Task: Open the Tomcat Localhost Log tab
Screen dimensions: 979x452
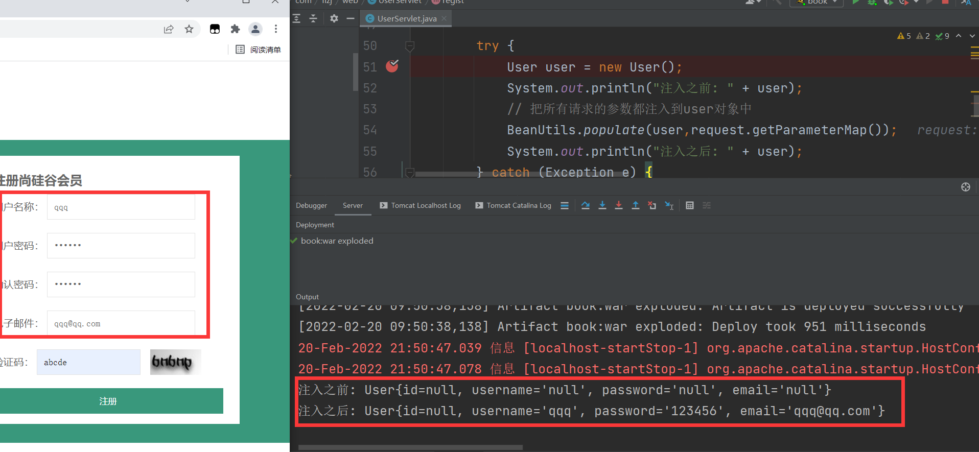Action: pyautogui.click(x=420, y=205)
